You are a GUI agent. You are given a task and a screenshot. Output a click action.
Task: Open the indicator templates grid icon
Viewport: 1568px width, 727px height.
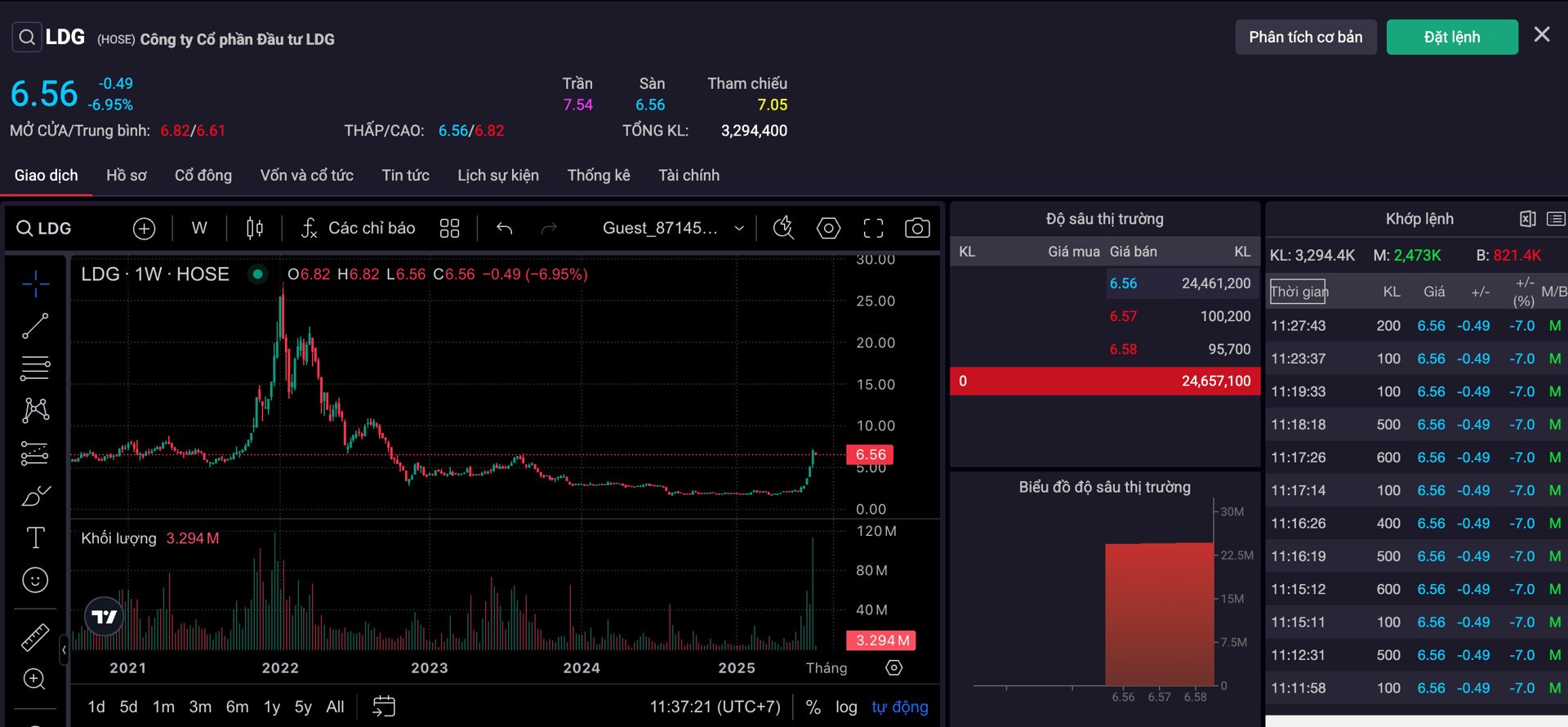tap(450, 229)
